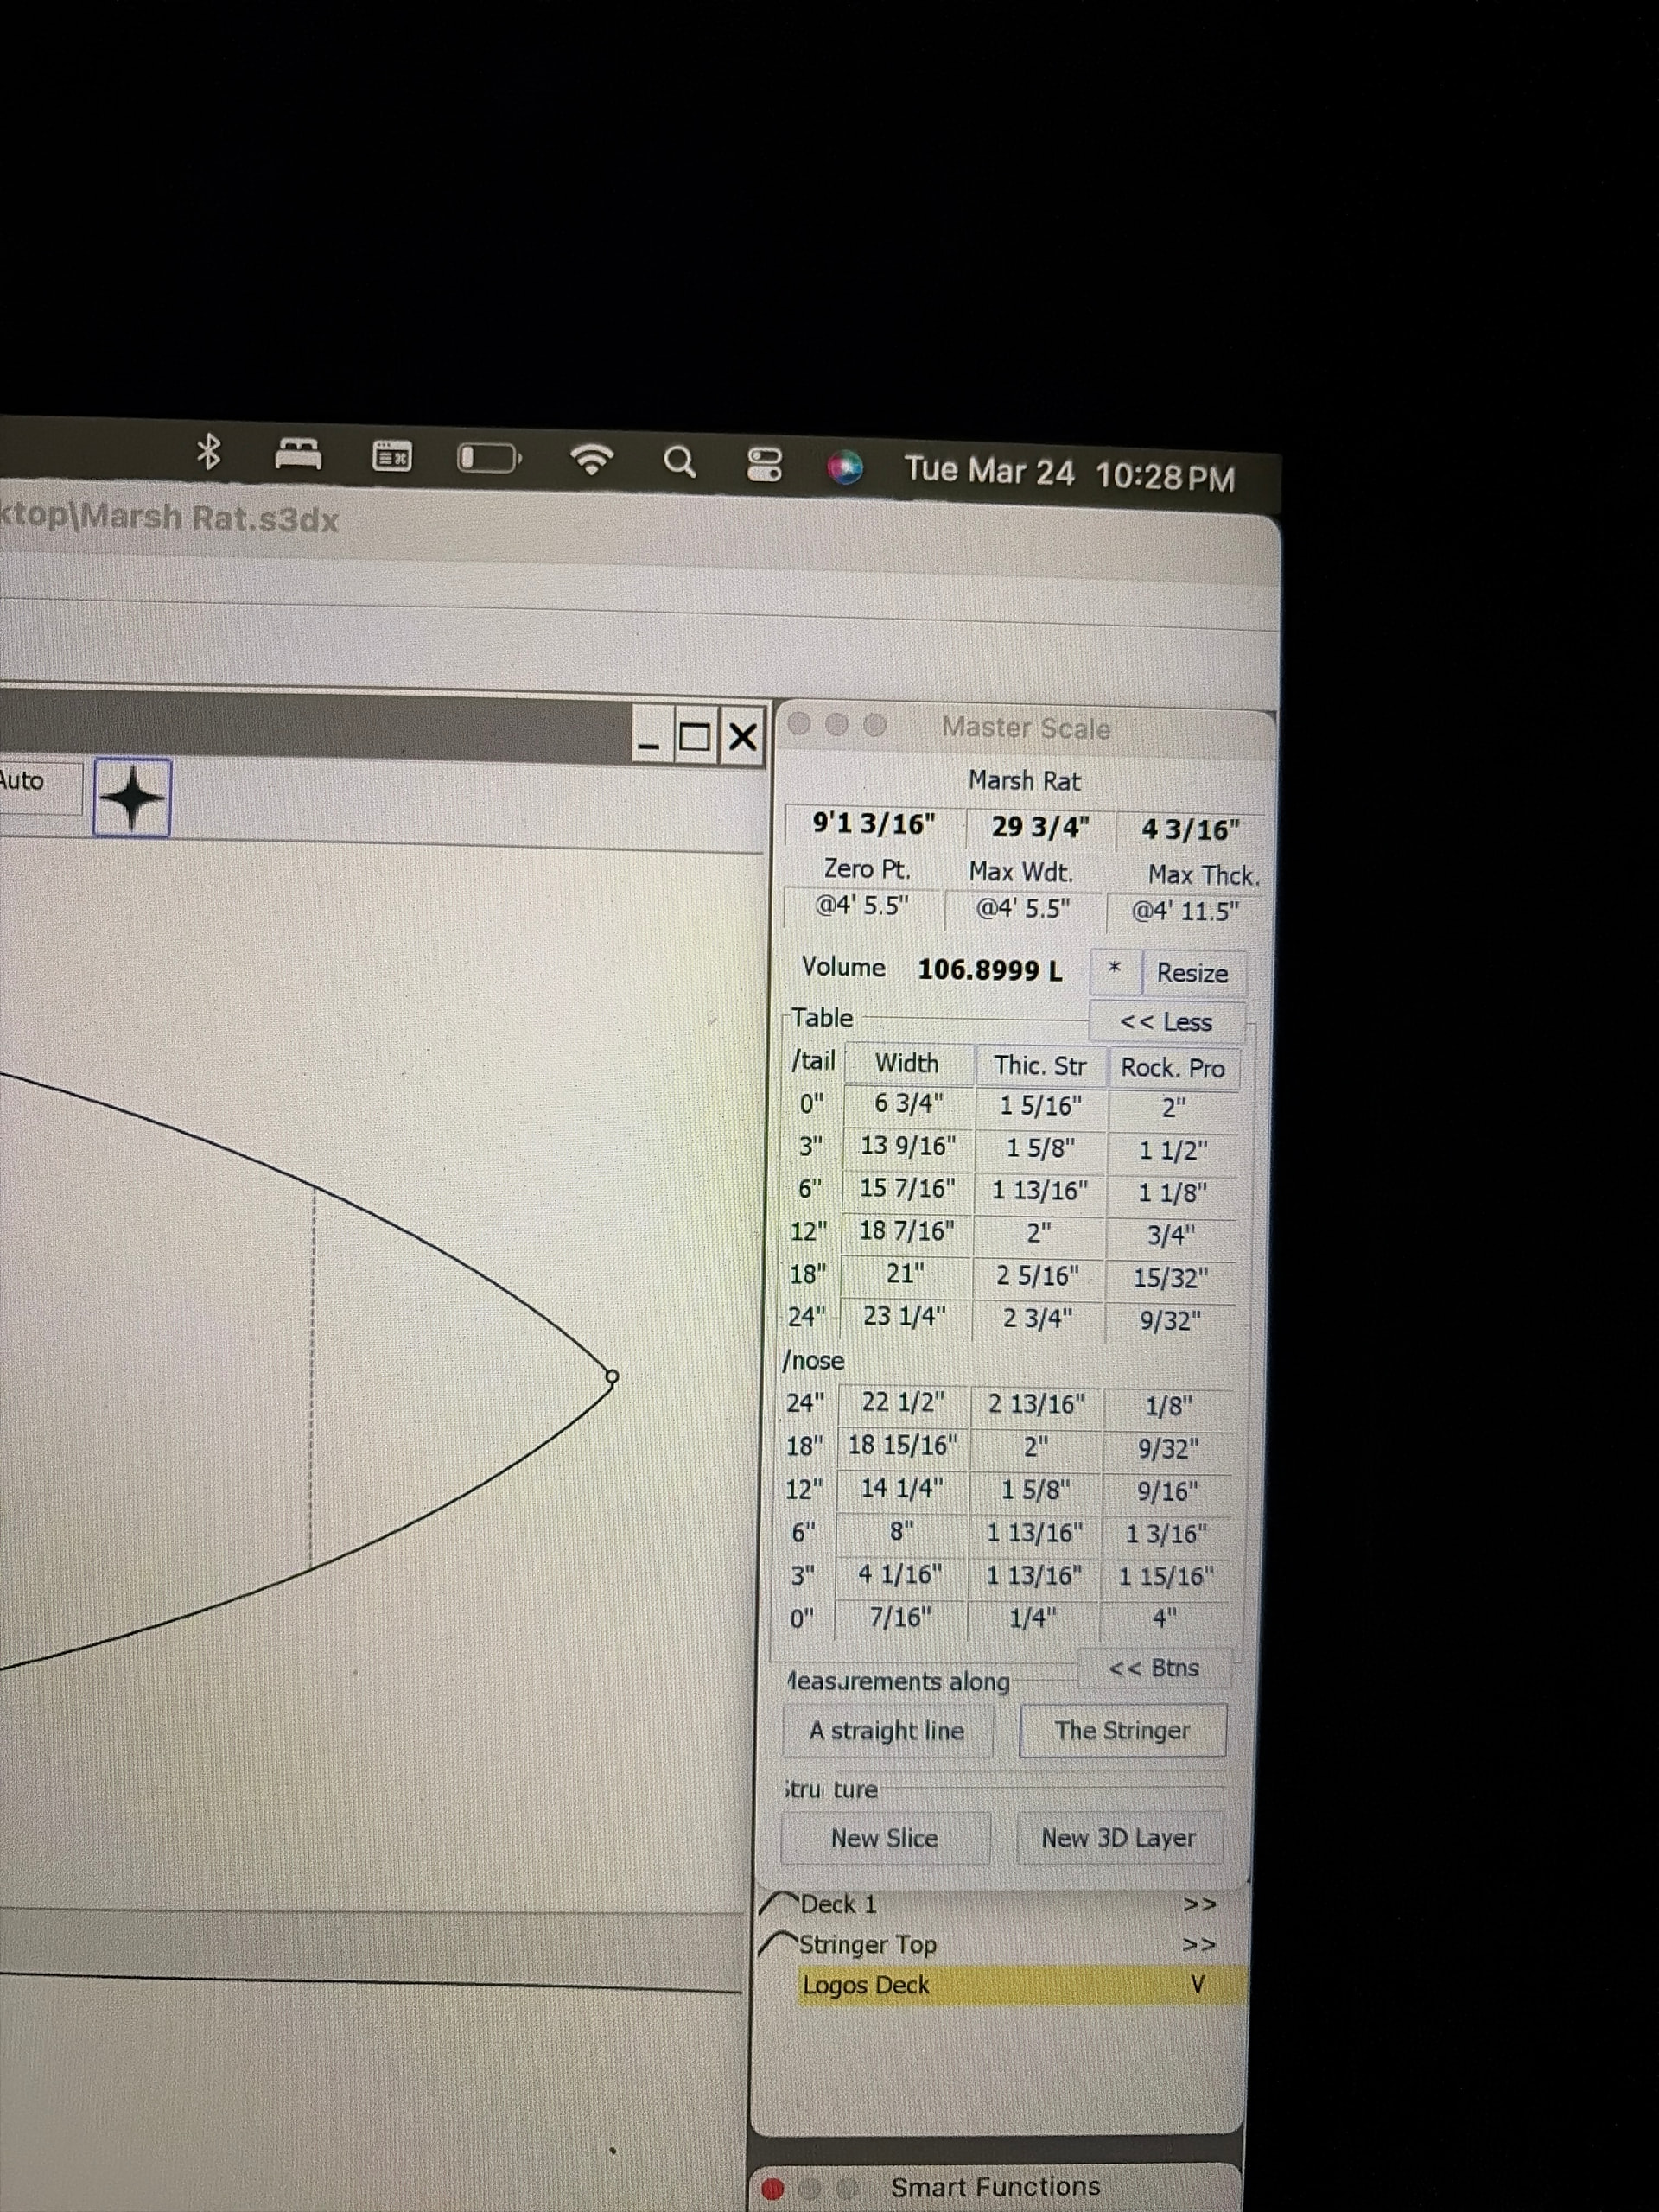This screenshot has height=2212, width=1659.
Task: Click the Bluetooth menu bar icon
Action: click(208, 452)
